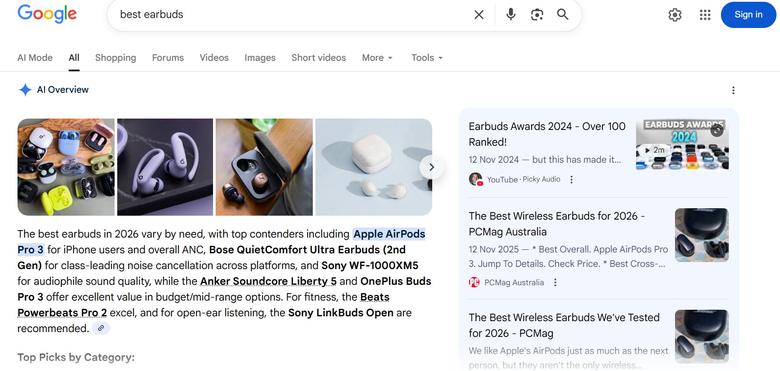Screen dimensions: 780x371
Task: Open the Forums tab
Action: click(x=168, y=58)
